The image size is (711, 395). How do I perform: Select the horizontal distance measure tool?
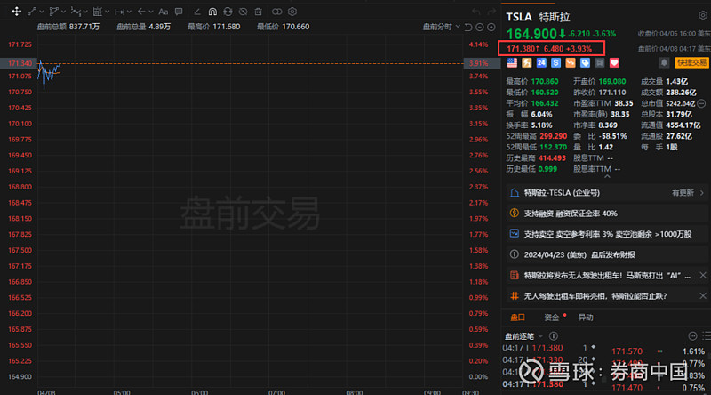click(119, 12)
